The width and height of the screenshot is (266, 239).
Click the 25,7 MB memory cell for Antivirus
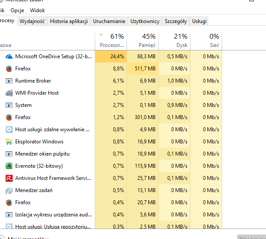(143, 178)
